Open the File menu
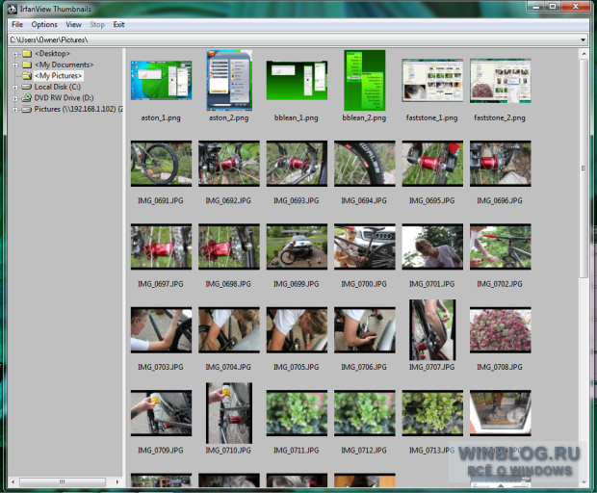Viewport: 597px width, 493px height. [17, 25]
